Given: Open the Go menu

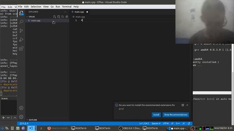Looking at the screenshot, I should coord(52,7).
